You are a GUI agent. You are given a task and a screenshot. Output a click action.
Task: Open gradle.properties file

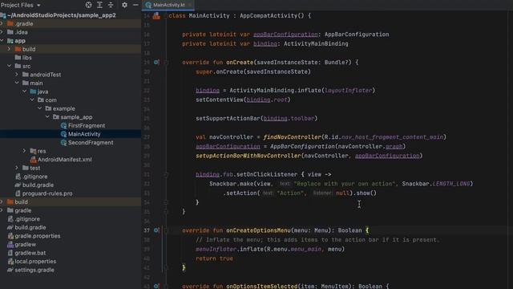click(x=38, y=236)
